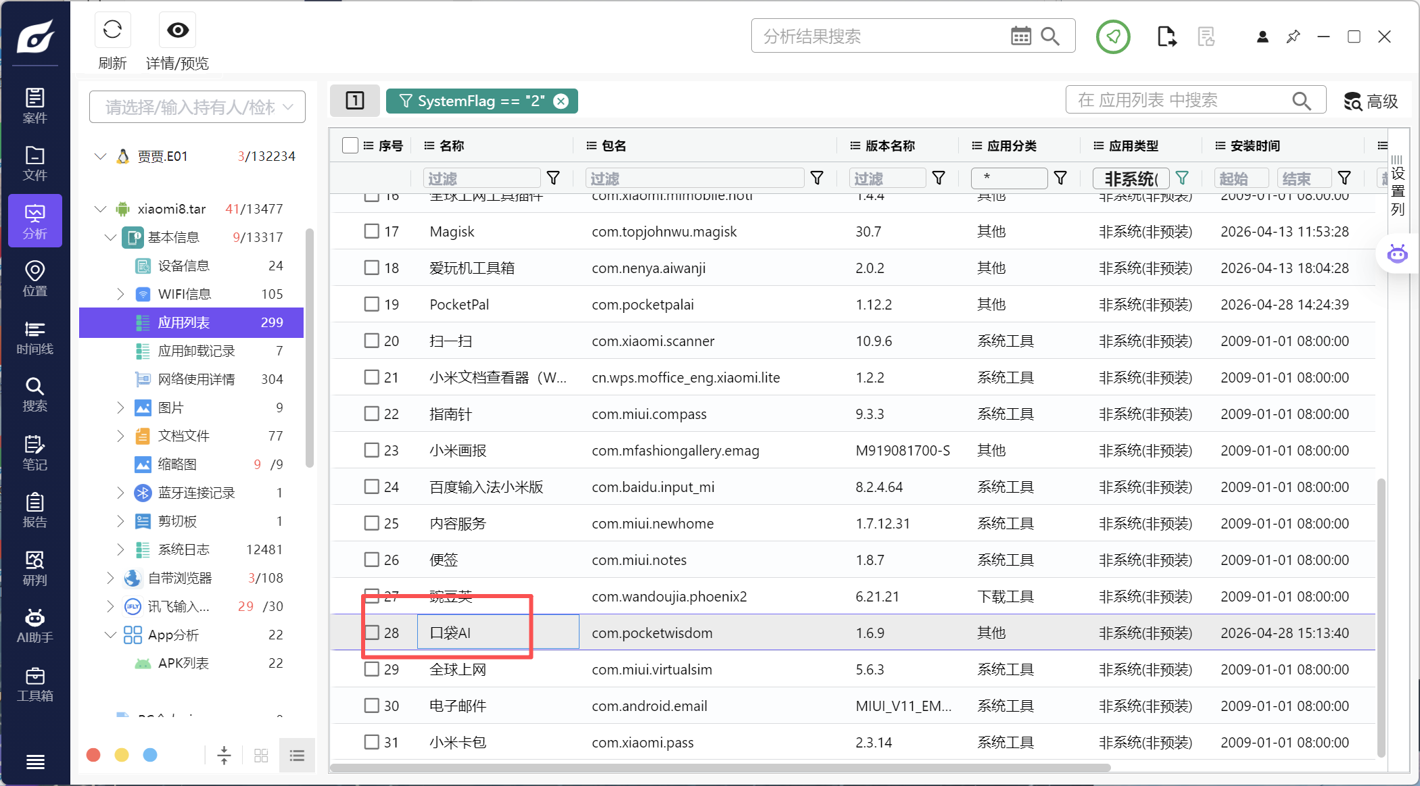Check the row 17 Magisk checkbox
The width and height of the screenshot is (1420, 786).
coord(372,231)
